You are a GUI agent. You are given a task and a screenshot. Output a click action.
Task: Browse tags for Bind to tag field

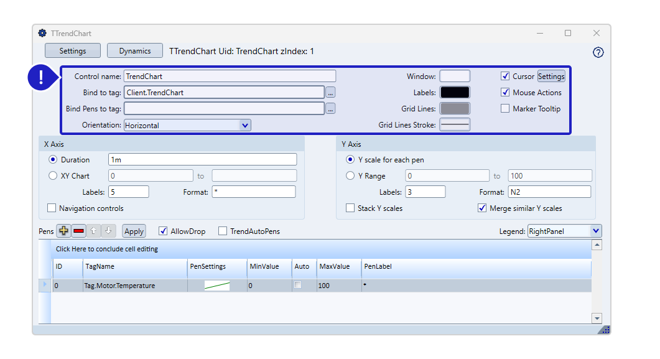[x=330, y=92]
